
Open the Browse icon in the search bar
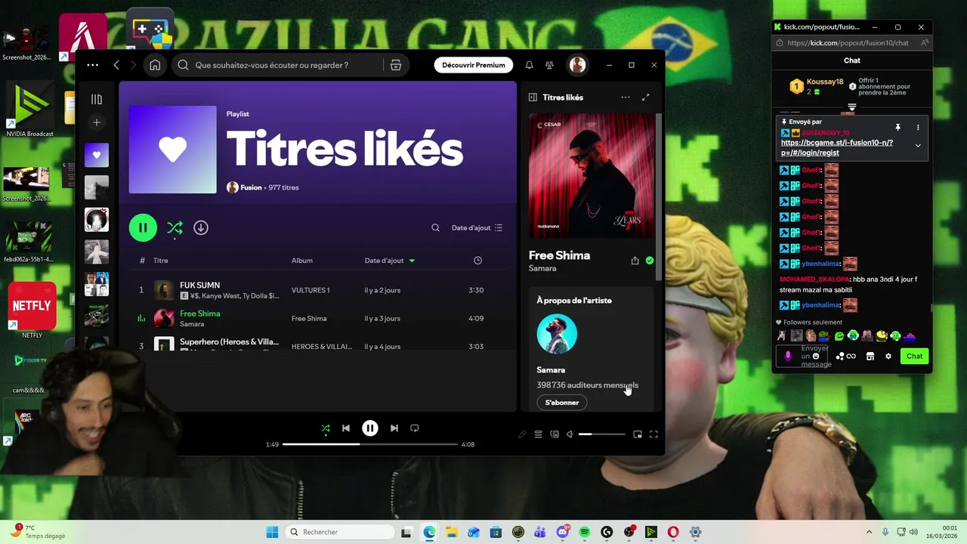(396, 65)
